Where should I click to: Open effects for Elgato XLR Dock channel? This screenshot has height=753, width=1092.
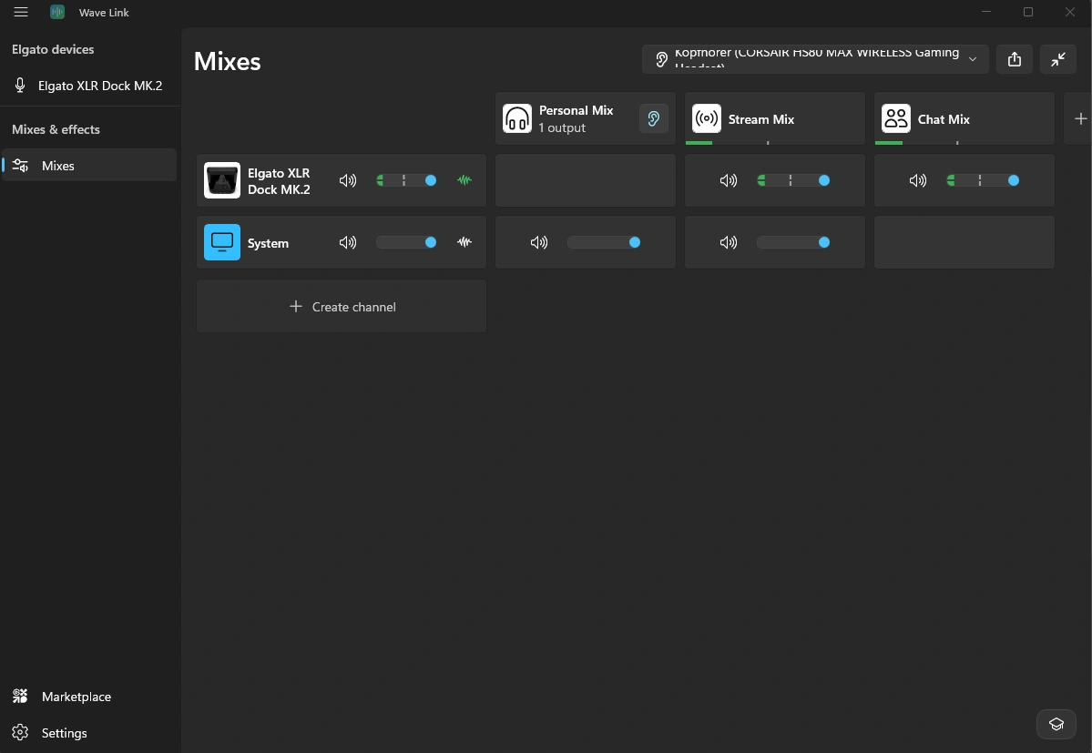pyautogui.click(x=464, y=180)
